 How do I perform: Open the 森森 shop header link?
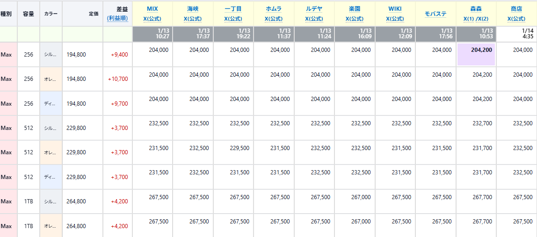(476, 9)
